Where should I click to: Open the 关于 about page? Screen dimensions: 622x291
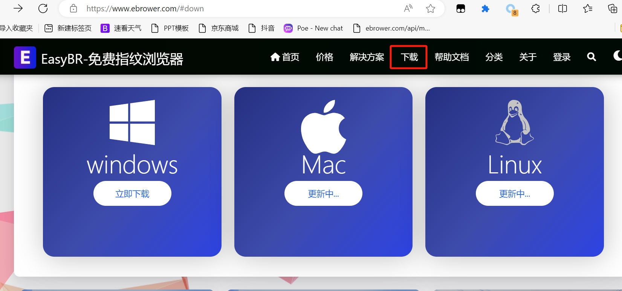(528, 57)
